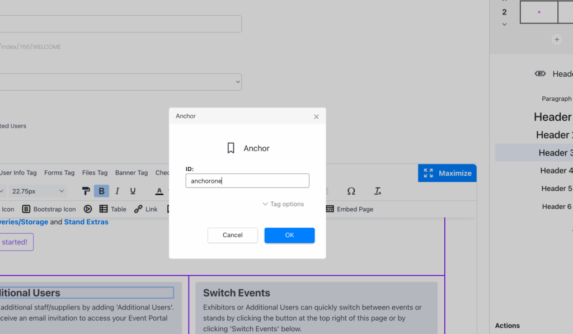Click the media play icon in the toolbar

[88, 209]
